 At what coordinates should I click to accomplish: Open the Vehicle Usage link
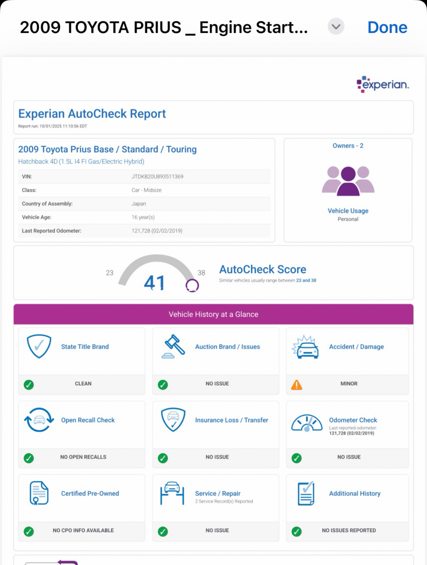tap(348, 211)
